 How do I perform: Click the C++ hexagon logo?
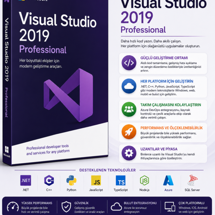(49, 180)
